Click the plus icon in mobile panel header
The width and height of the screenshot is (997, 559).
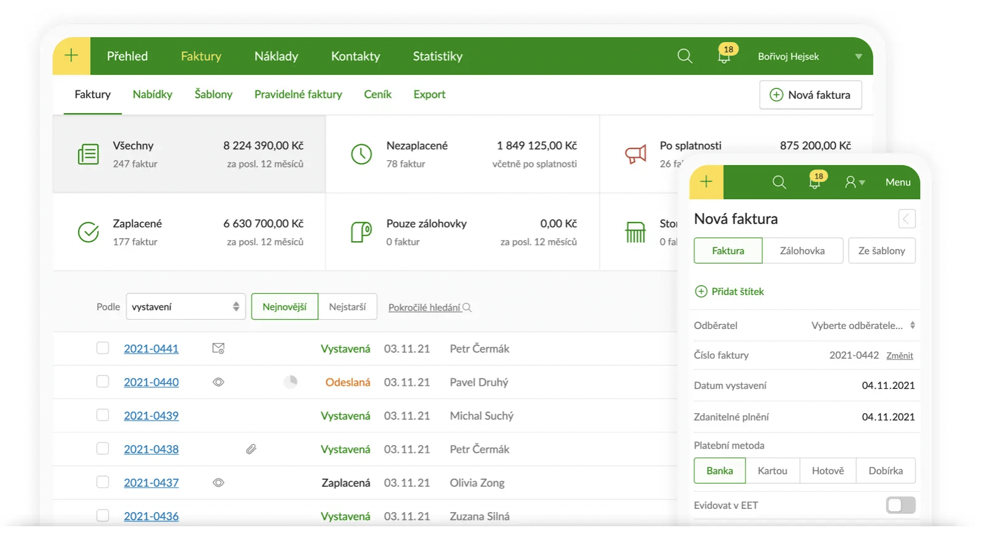pyautogui.click(x=706, y=182)
